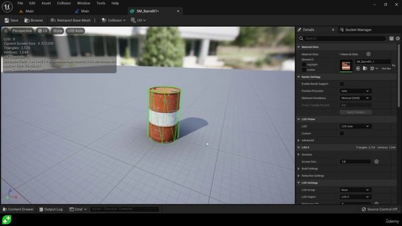402x226 pixels.
Task: Collapse the Nanite Settings section
Action: click(298, 77)
